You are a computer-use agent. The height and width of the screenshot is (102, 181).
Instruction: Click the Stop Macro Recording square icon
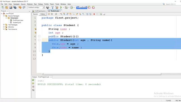tap(97, 14)
